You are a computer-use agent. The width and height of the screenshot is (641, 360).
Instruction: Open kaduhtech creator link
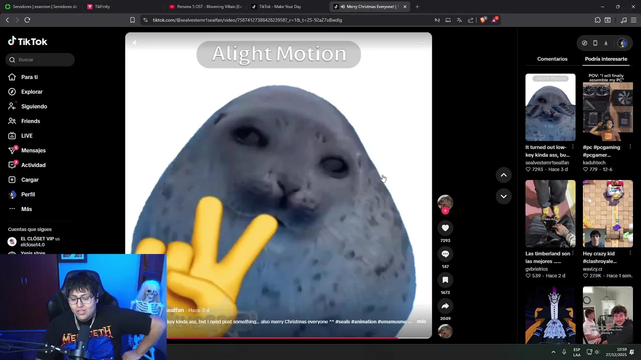pyautogui.click(x=594, y=162)
